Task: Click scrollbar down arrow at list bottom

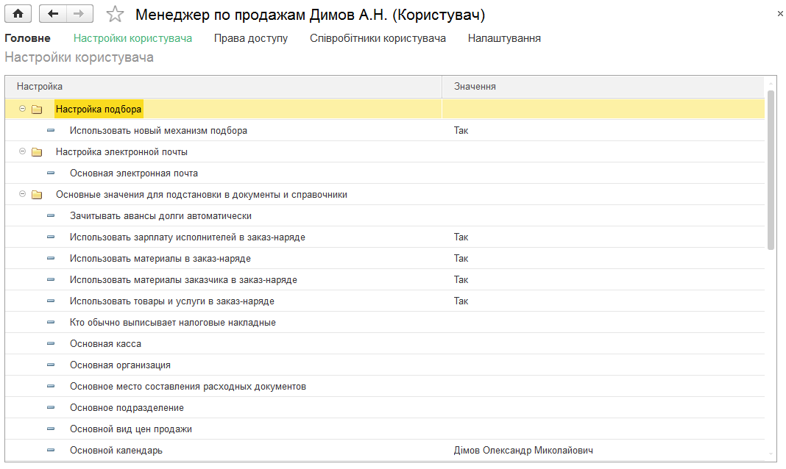Action: coord(771,454)
